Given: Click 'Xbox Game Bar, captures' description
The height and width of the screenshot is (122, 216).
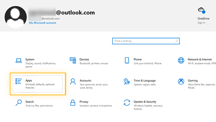Looking at the screenshot, I should click(202, 86).
